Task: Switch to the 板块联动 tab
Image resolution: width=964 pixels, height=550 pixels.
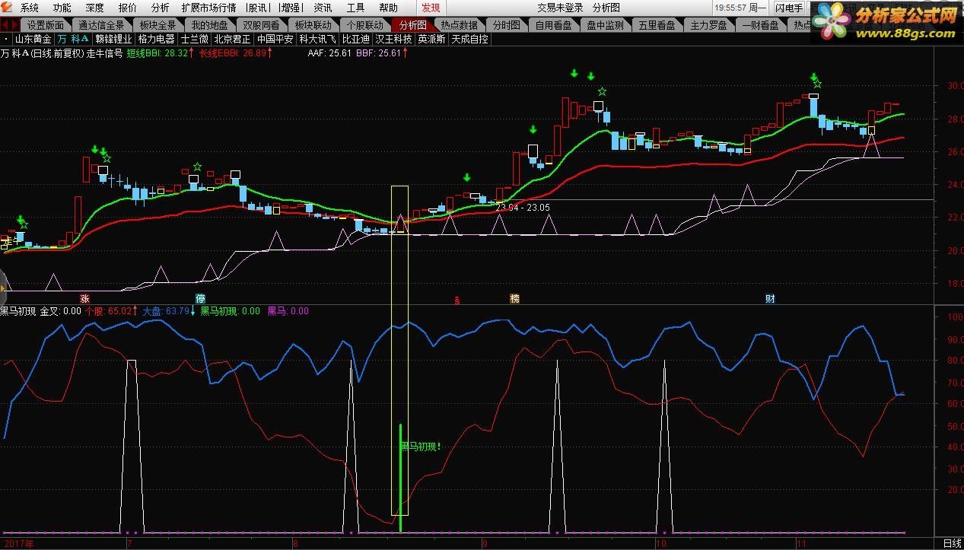Action: [x=313, y=25]
